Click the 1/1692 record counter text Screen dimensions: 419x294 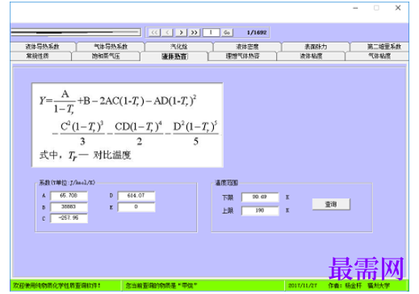[x=257, y=33]
